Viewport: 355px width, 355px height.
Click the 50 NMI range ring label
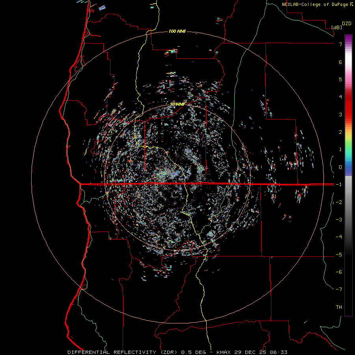point(177,104)
